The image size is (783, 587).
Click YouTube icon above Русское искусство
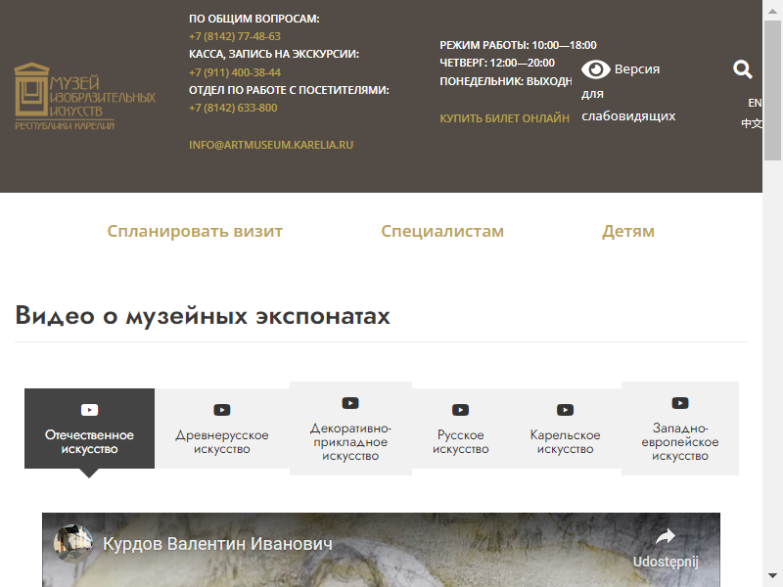pyautogui.click(x=460, y=410)
